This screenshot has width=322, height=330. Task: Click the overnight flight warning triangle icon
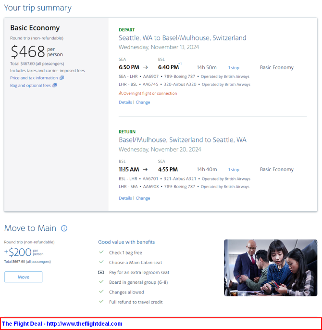(121, 93)
